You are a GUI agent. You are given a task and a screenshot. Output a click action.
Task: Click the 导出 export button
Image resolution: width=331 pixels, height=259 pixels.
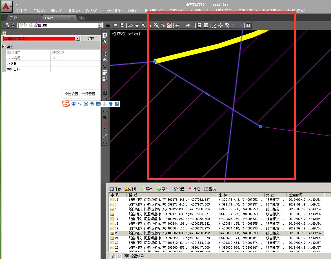(146, 189)
